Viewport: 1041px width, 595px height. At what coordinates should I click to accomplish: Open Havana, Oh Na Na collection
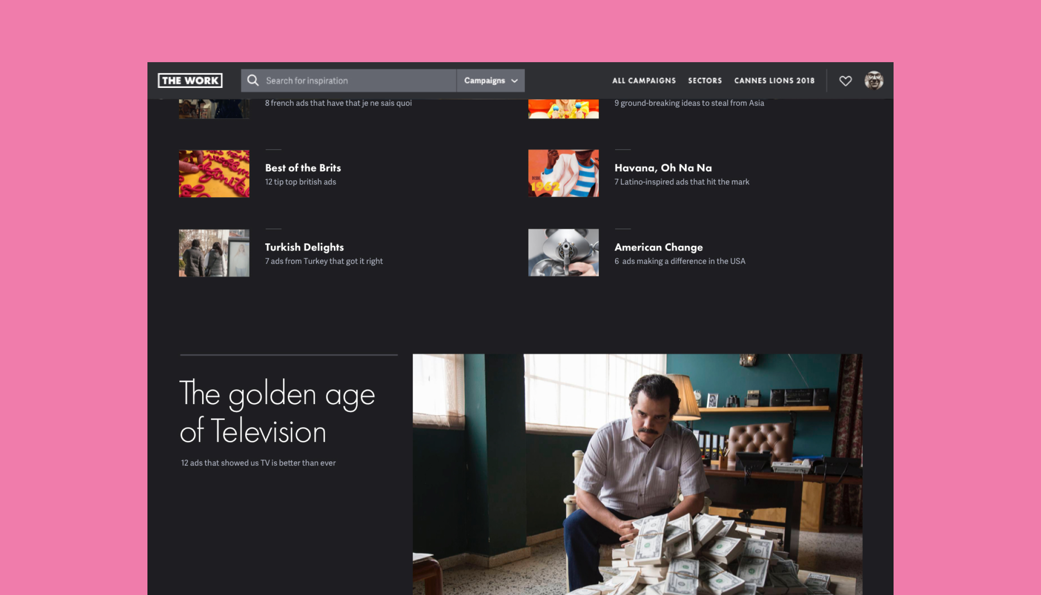pyautogui.click(x=663, y=168)
